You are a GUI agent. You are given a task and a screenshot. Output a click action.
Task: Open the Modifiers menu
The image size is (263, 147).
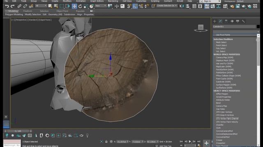(67, 1)
